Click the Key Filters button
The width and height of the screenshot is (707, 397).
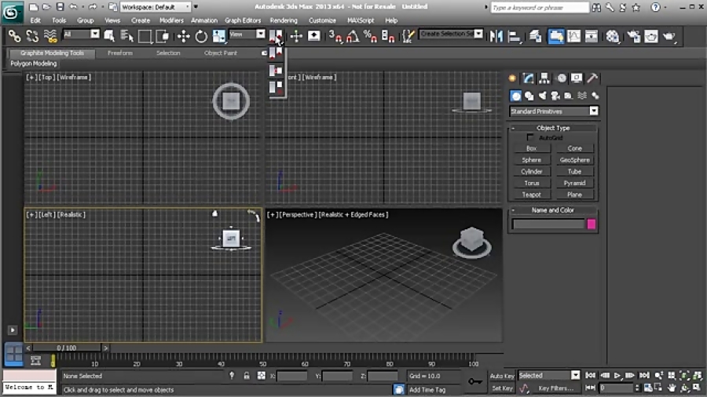555,388
